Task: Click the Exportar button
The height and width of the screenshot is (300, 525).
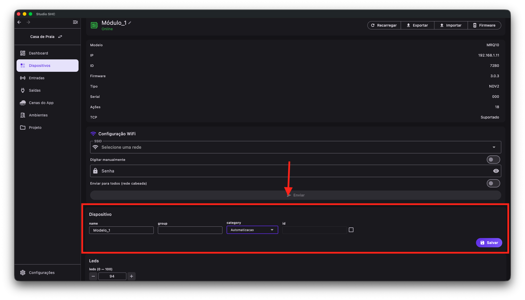Action: [418, 25]
